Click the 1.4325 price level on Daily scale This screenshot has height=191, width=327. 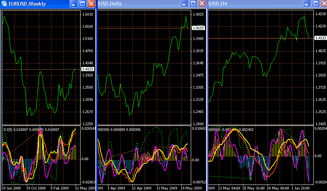[198, 14]
